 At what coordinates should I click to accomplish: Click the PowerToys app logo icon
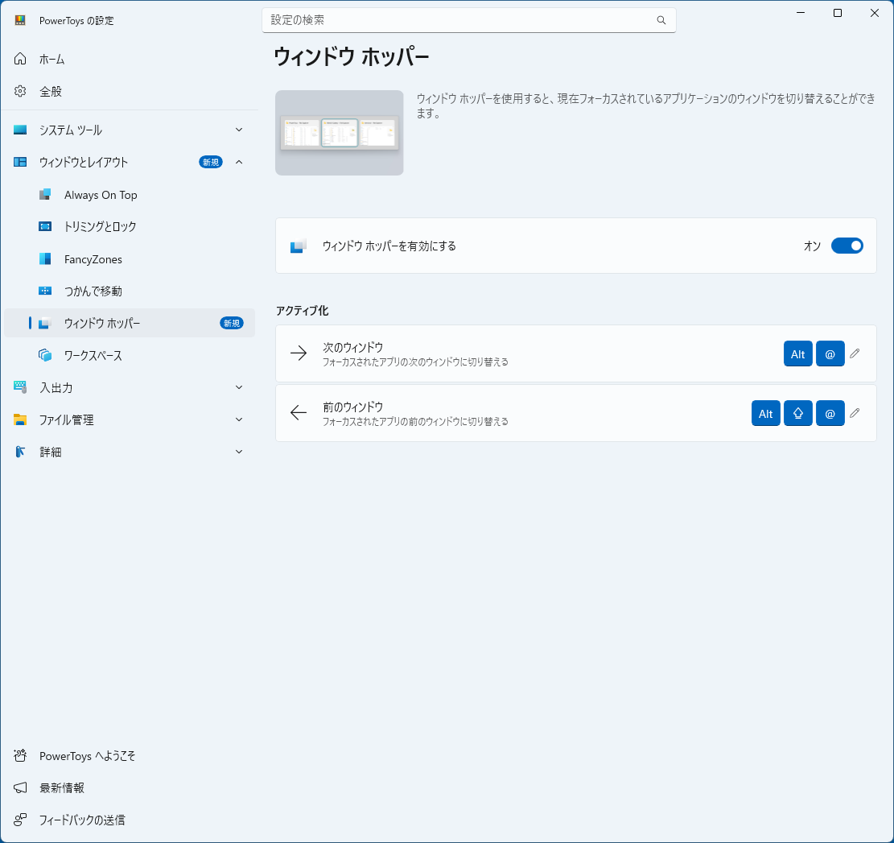20,21
